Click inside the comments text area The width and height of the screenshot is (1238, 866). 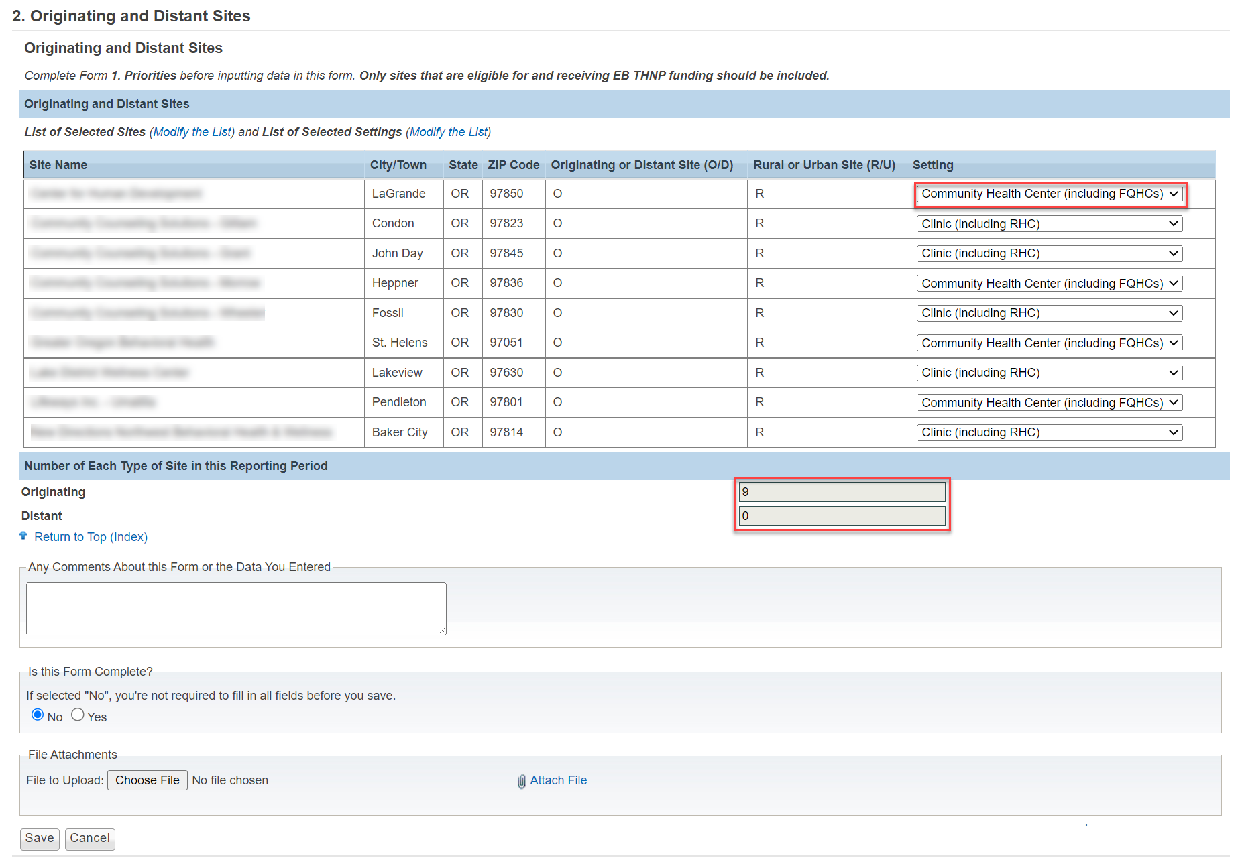click(236, 609)
